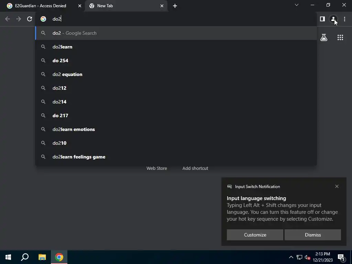This screenshot has height=264, width=352.
Task: Click the muted volume tray icon
Action: [x=307, y=257]
